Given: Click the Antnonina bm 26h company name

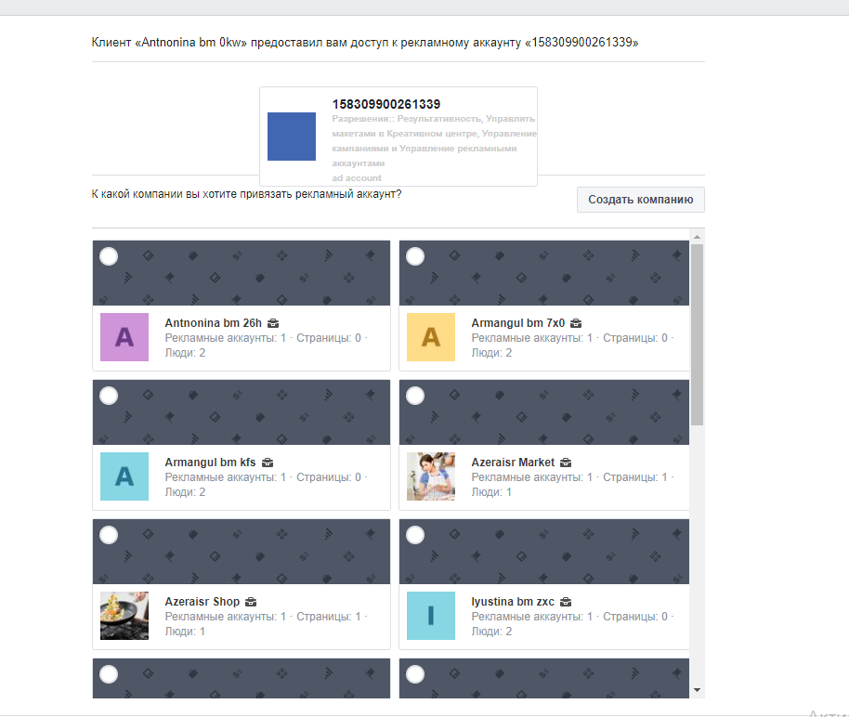Looking at the screenshot, I should 214,323.
